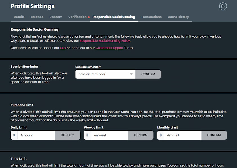The image size is (237, 168).
Task: Switch to the Details tab
Action: [19, 17]
